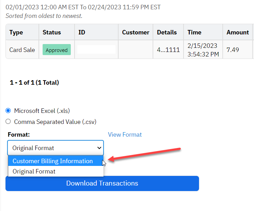254x211 pixels.
Task: Click the date range text at top
Action: (83, 7)
